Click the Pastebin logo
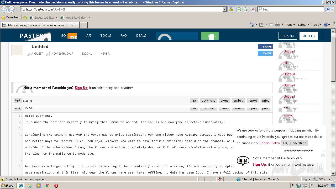This screenshot has height=189, width=336. [35, 36]
